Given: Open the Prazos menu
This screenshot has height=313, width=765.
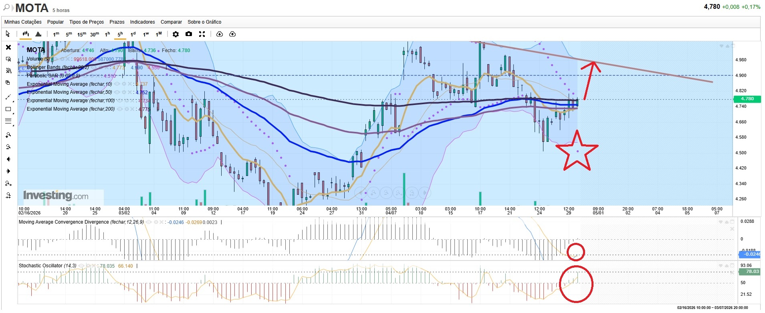Looking at the screenshot, I should click(117, 22).
